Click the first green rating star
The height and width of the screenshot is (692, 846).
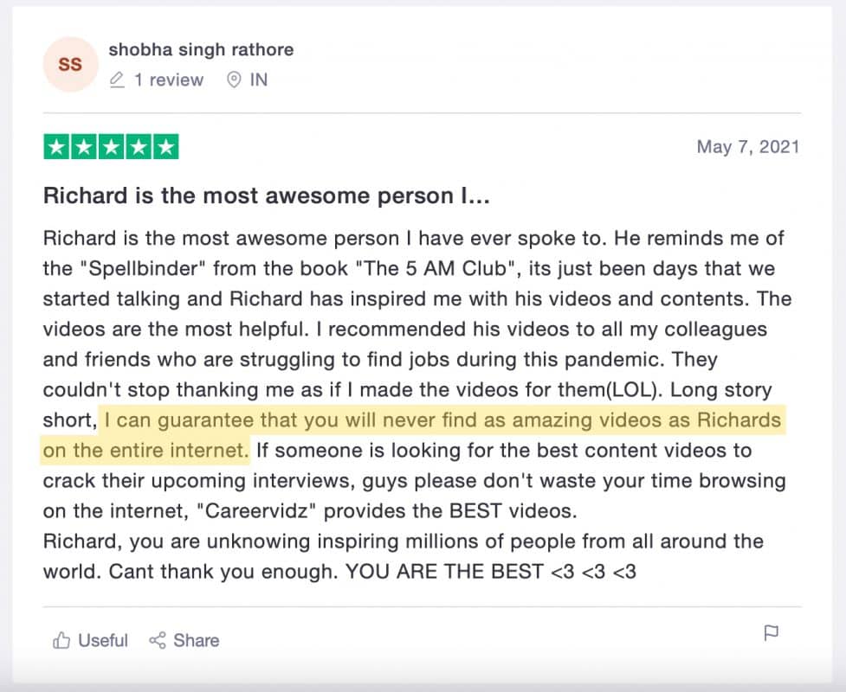tap(56, 147)
